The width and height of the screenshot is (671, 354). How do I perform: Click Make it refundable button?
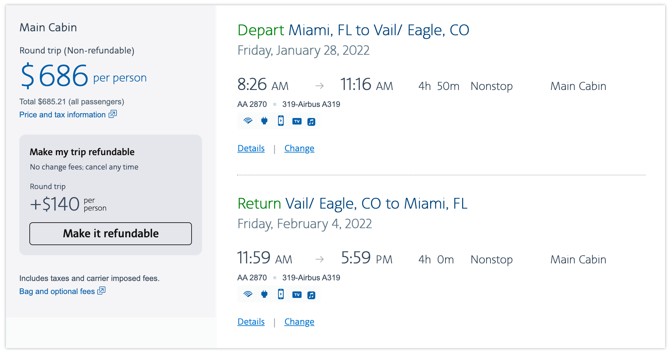tap(111, 233)
